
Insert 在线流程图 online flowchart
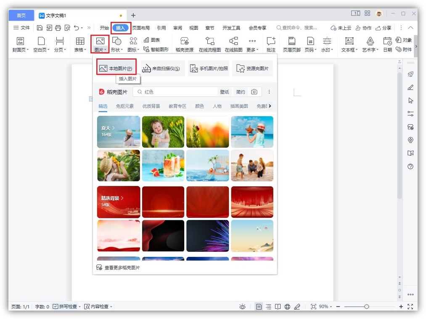(209, 44)
